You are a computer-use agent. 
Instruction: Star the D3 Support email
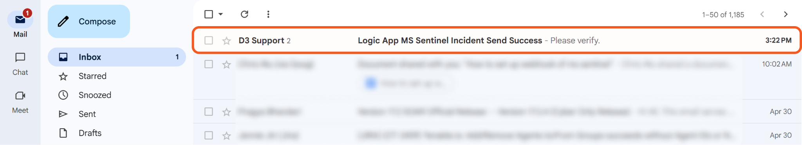pos(226,41)
